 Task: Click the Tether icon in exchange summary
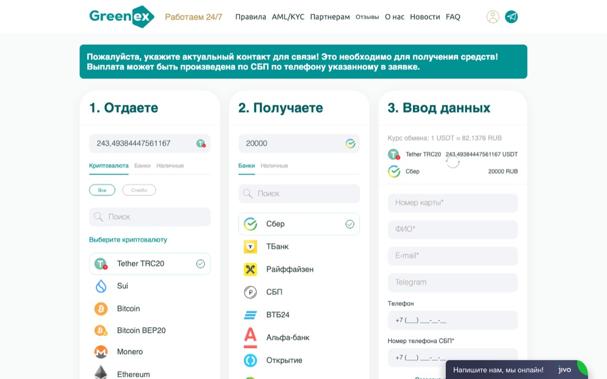coord(393,154)
